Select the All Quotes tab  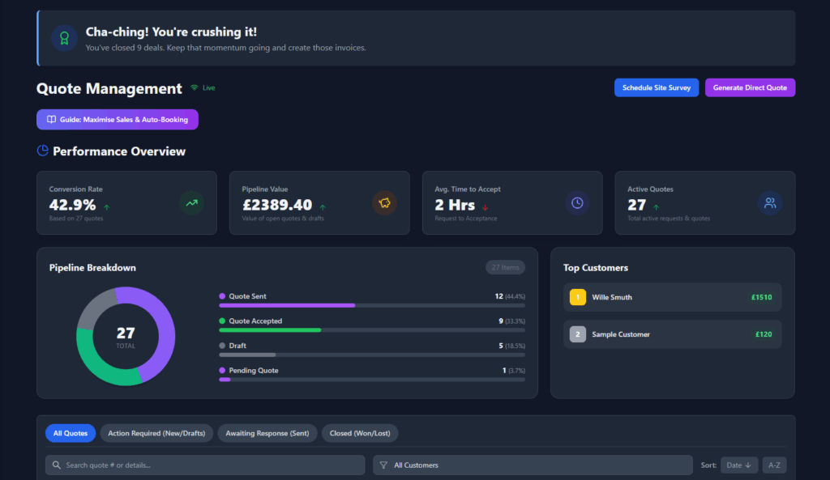(71, 433)
